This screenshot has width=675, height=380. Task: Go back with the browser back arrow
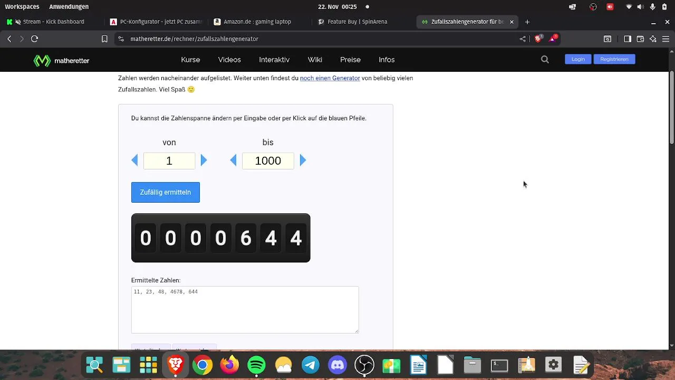click(9, 39)
